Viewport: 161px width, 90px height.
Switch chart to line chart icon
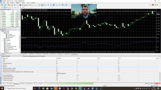[45, 5]
